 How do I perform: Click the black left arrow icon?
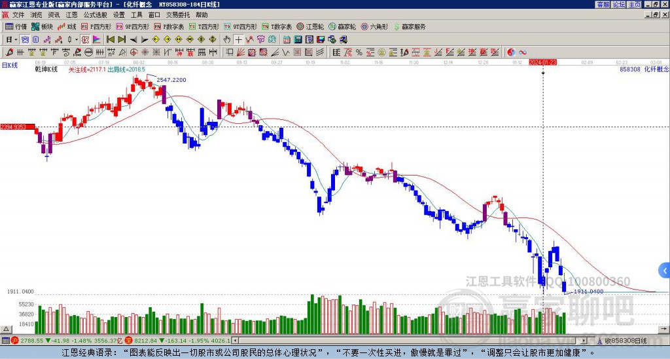coord(133,40)
